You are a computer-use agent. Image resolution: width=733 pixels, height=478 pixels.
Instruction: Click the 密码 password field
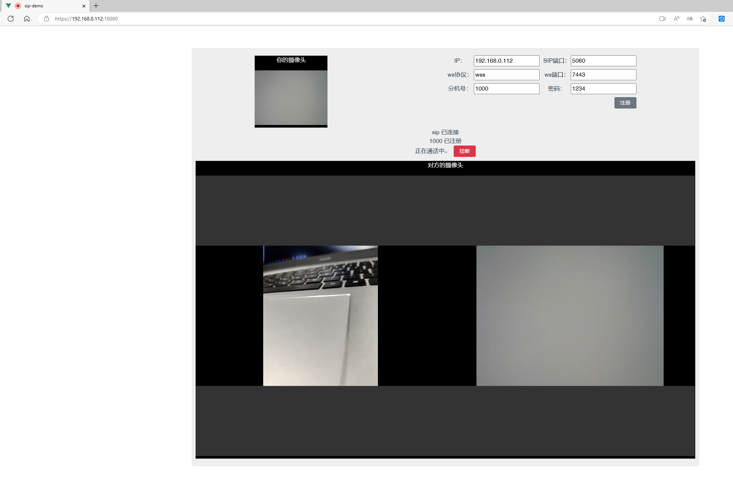(603, 89)
